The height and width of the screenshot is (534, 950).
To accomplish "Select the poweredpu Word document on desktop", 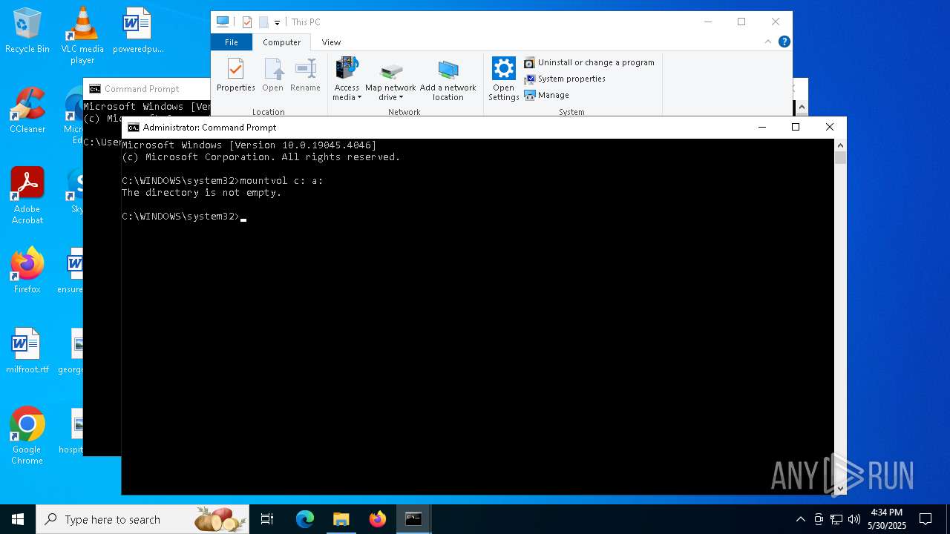I will 138,31.
